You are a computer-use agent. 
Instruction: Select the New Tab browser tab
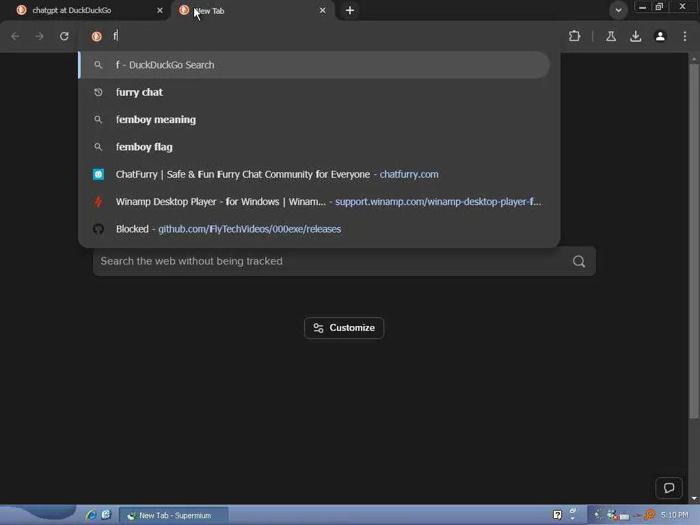point(252,10)
